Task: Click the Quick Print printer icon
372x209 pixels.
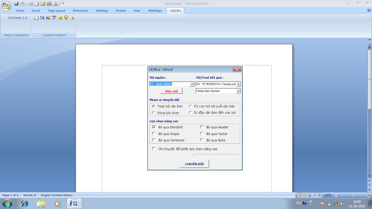Action: pyautogui.click(x=49, y=4)
